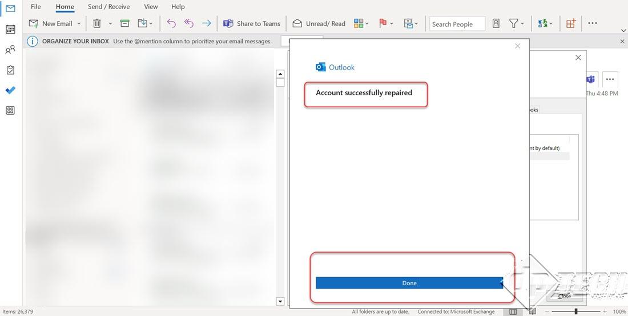This screenshot has height=316, width=628.
Task: Open the Tasks clipboard icon in the sidebar
Action: click(10, 70)
